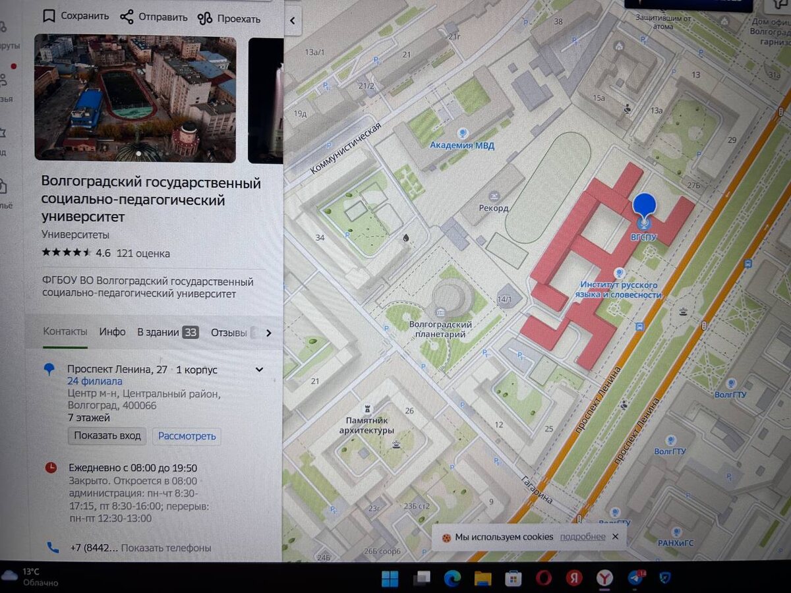Save the university via Сохранить bookmark
Viewport: 791px width, 593px height.
click(76, 16)
